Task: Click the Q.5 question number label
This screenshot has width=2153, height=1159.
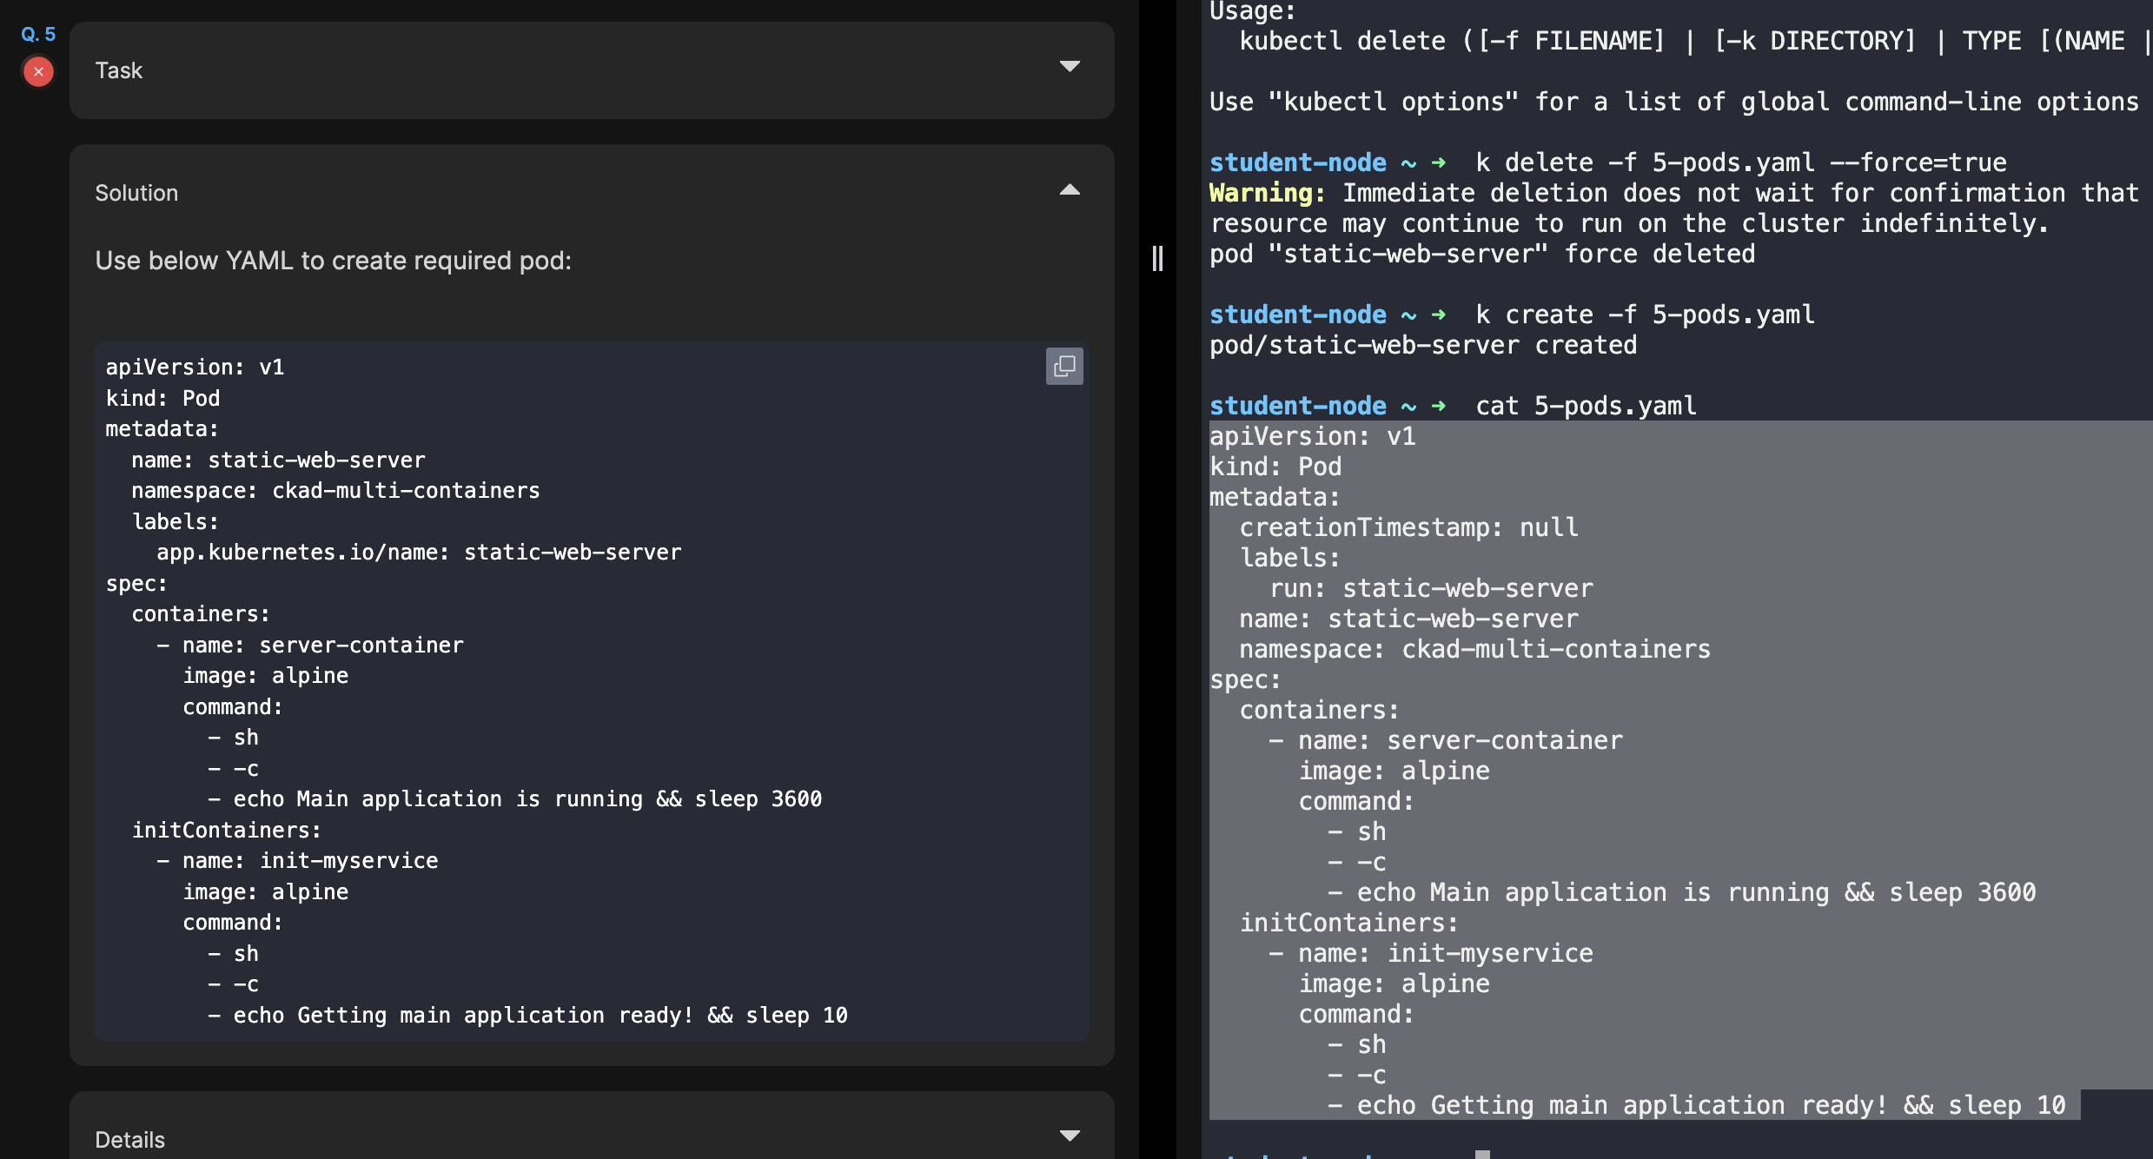Action: (38, 35)
